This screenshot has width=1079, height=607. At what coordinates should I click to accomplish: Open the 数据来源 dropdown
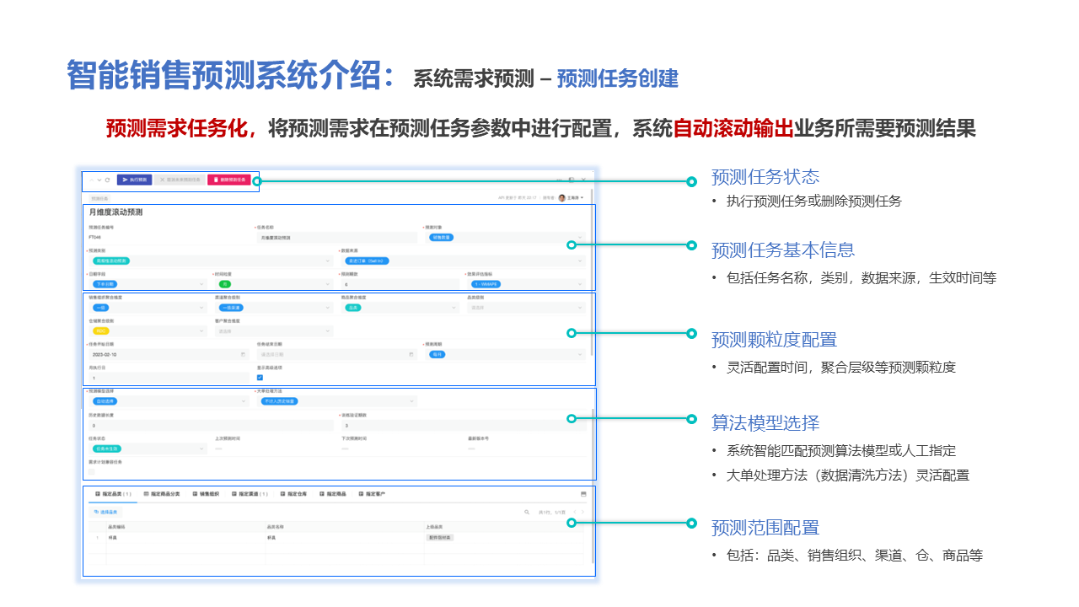click(x=580, y=261)
